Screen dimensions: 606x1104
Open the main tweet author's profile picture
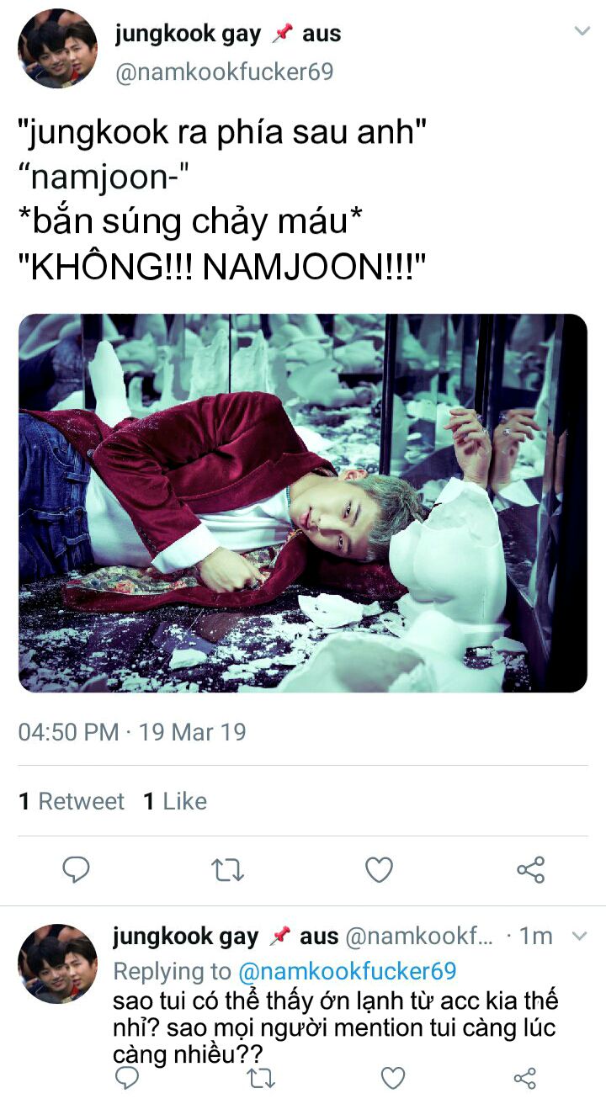click(x=57, y=49)
